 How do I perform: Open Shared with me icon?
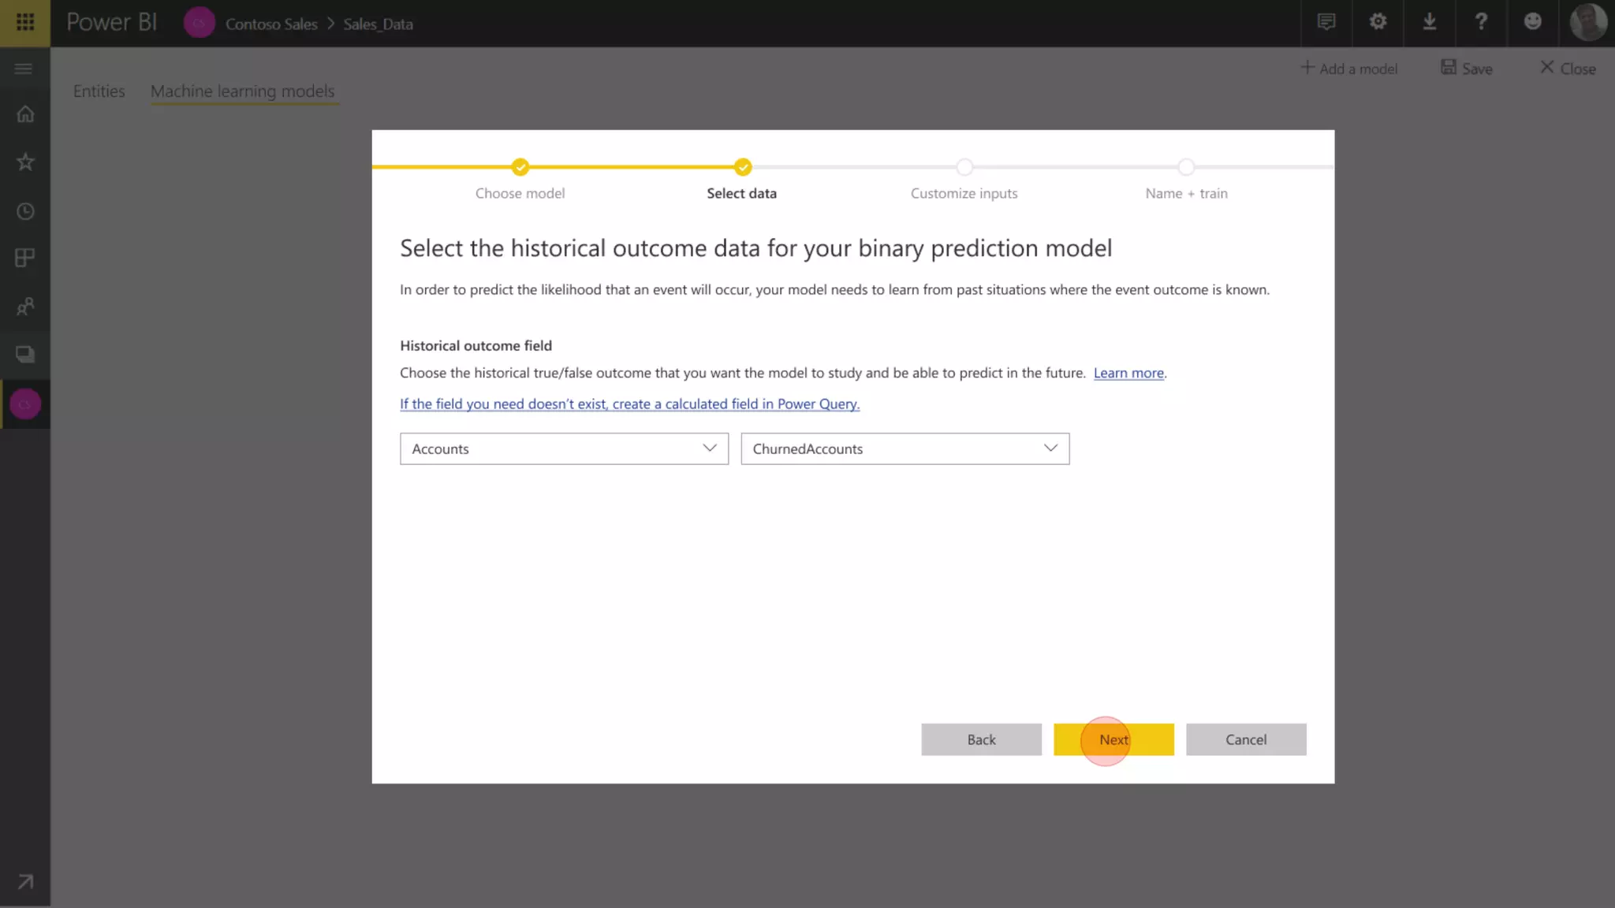(x=25, y=307)
